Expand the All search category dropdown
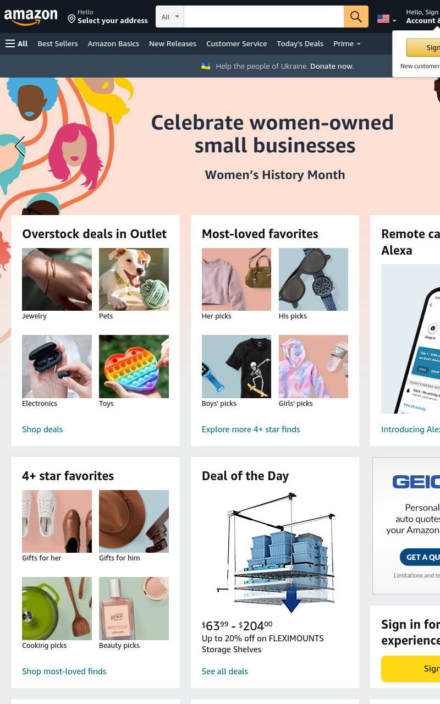Screen dimensions: 440x704 tap(170, 16)
